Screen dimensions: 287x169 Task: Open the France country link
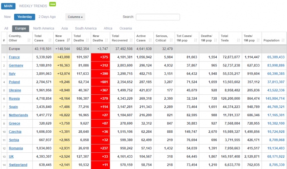coord(15,57)
